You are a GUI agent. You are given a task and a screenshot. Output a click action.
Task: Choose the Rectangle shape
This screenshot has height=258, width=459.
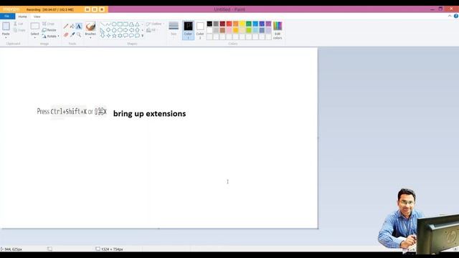120,24
